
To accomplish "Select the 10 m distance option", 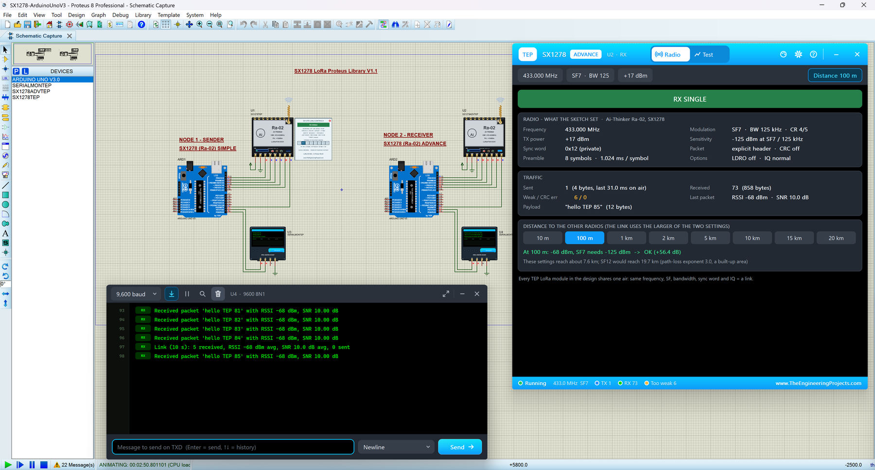I will (x=542, y=238).
